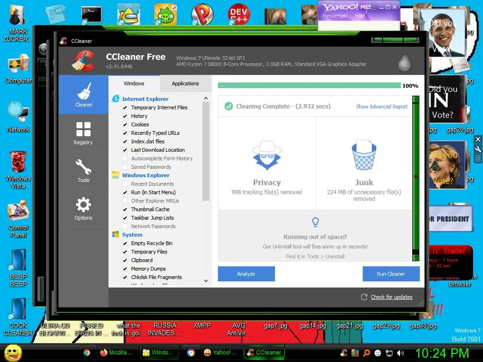Screen dimensions: 483x362
Task: Uncheck Thumbnail Cache
Action: (125, 209)
